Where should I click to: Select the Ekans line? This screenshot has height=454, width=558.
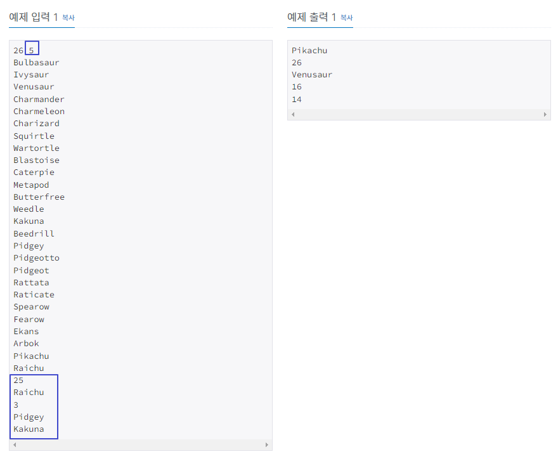(x=27, y=332)
